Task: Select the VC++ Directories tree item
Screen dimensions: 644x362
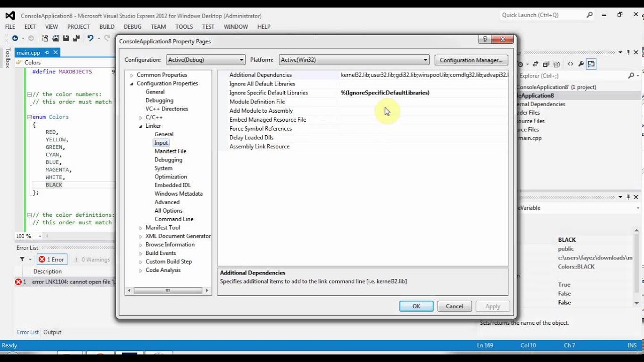Action: (x=167, y=109)
